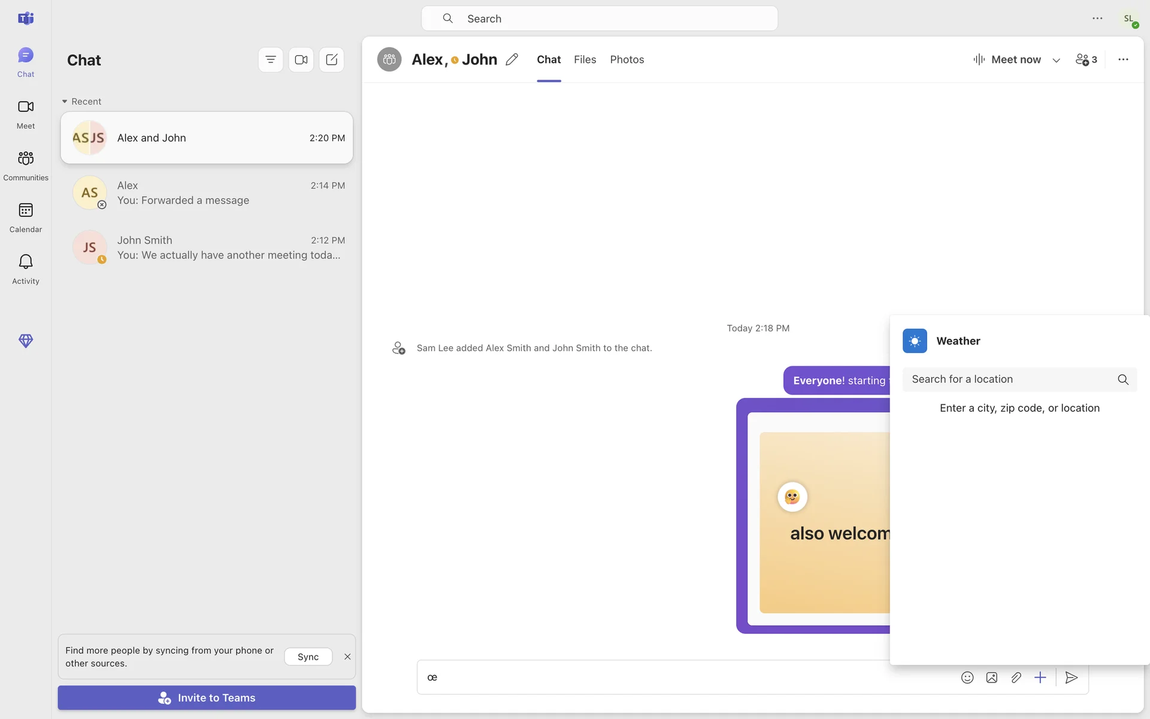Screen dimensions: 1150x719
Task: Open the Activity bell in sidebar
Action: 25,268
